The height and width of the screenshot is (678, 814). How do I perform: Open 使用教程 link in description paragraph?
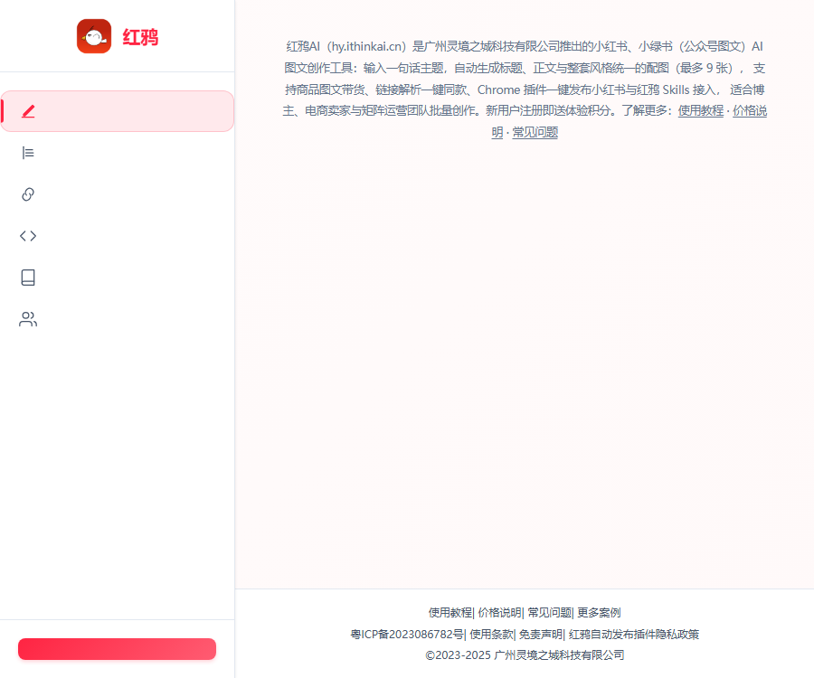tap(700, 110)
